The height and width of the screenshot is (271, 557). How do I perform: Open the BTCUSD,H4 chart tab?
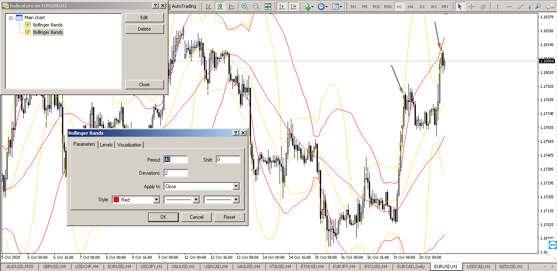coord(375,267)
